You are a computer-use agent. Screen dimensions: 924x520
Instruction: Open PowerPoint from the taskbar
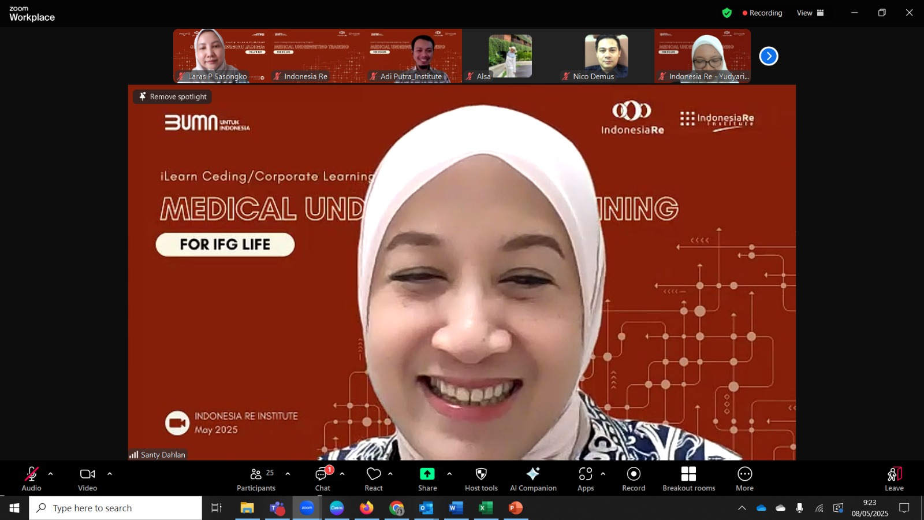516,508
